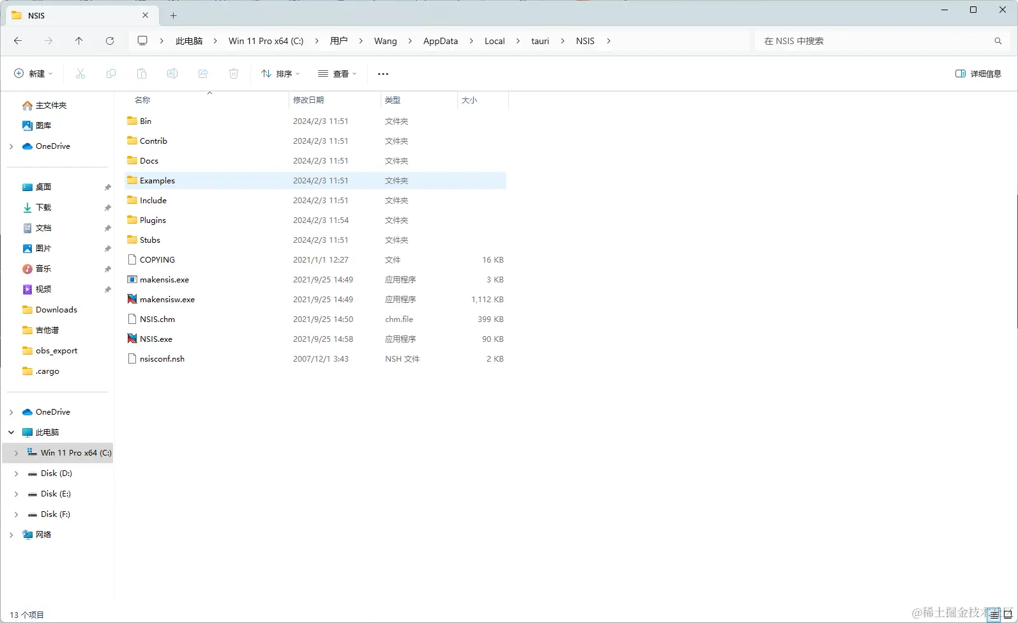
Task: Open chevron after NSIS in address bar
Action: 609,41
